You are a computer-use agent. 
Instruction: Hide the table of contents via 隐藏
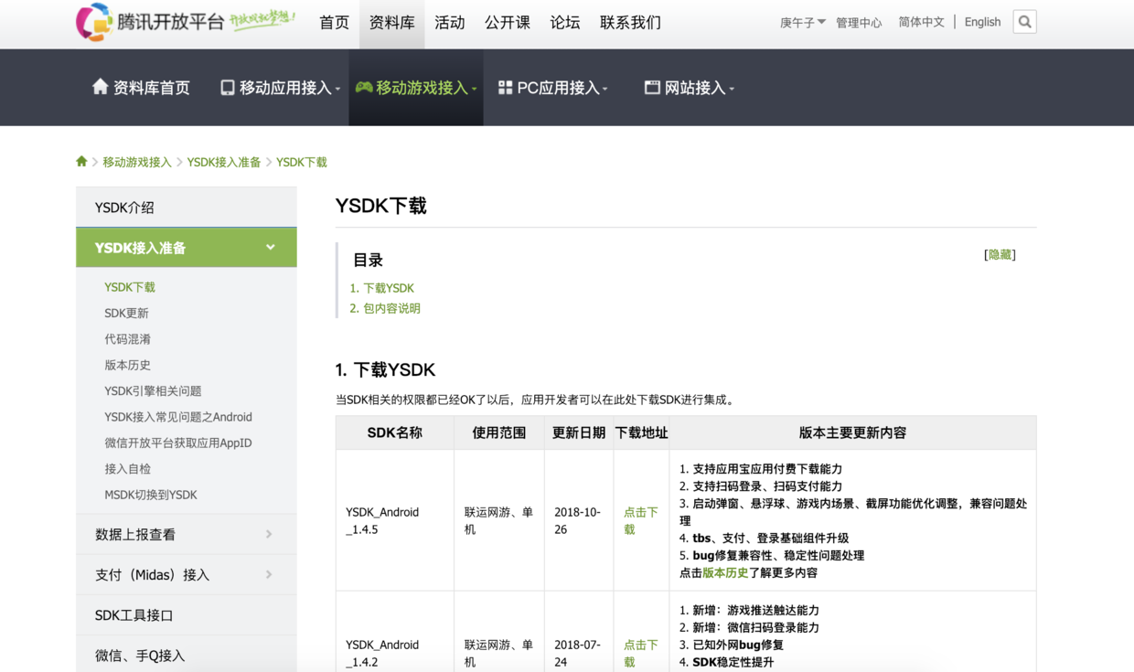click(x=1000, y=255)
